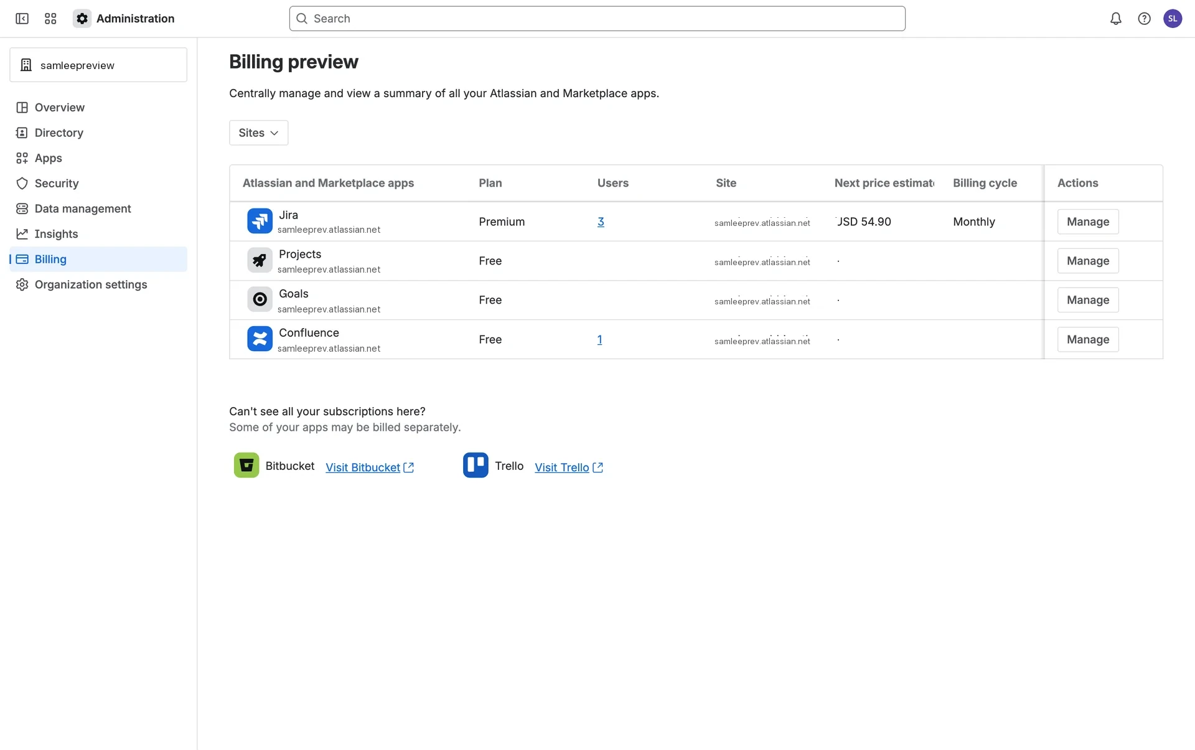Collapse the sidebar with the panel icon
Image resolution: width=1195 pixels, height=750 pixels.
(22, 19)
